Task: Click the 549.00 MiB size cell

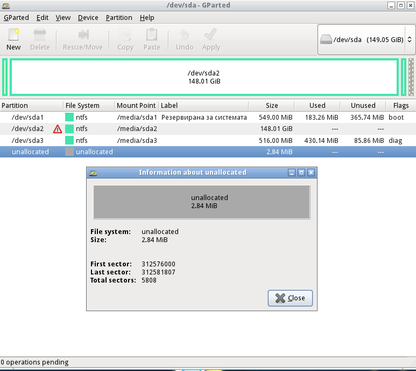Action: point(276,117)
